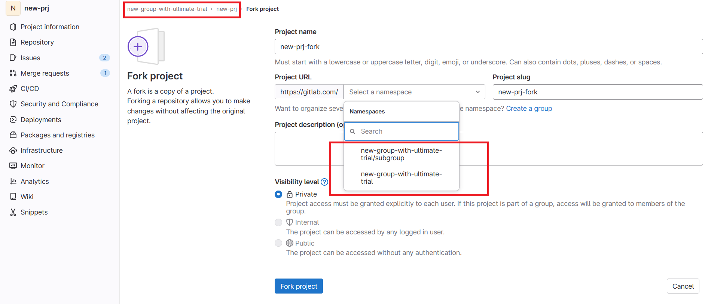Click the Monitor icon in sidebar
Image resolution: width=705 pixels, height=304 pixels.
pos(13,166)
